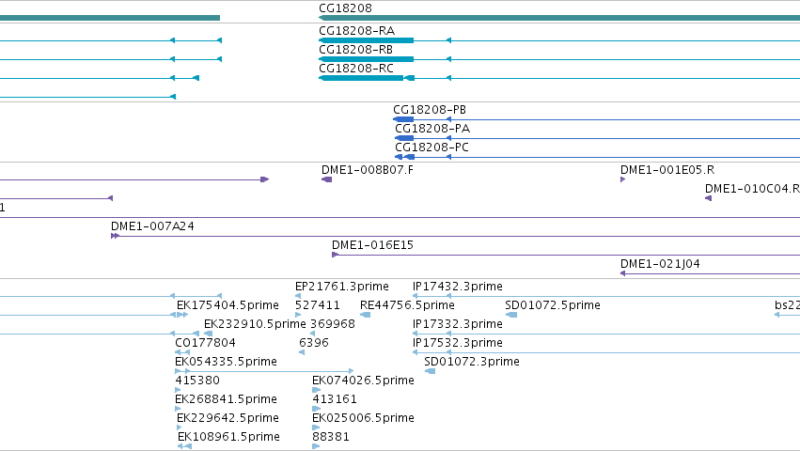Click the DME1-021J04 label
The height and width of the screenshot is (451, 800).
(660, 264)
